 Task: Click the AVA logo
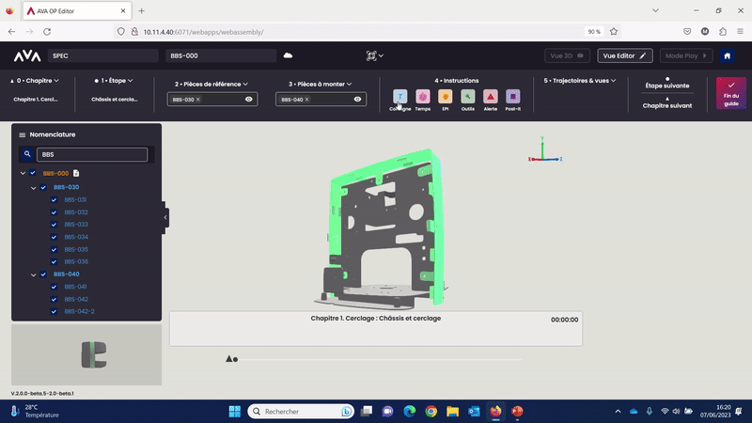pos(27,55)
